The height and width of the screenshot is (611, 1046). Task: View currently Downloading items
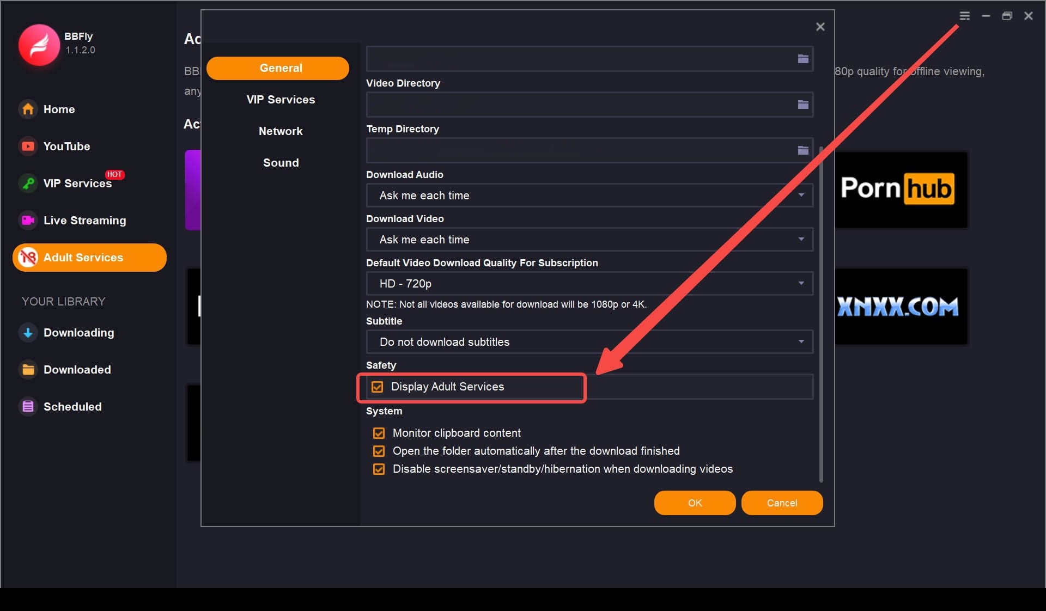(x=78, y=333)
